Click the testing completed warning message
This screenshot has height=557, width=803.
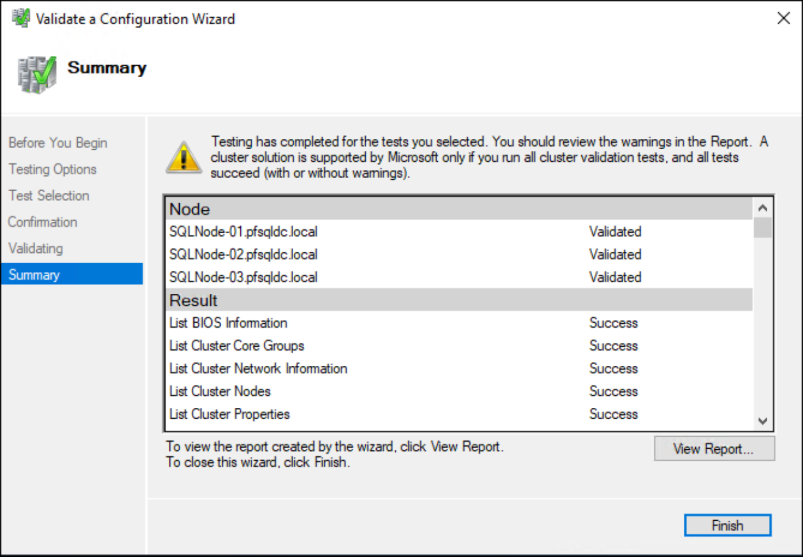tap(489, 157)
